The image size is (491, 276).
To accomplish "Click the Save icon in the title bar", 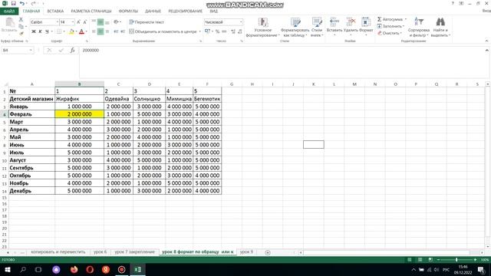I will tap(14, 3).
